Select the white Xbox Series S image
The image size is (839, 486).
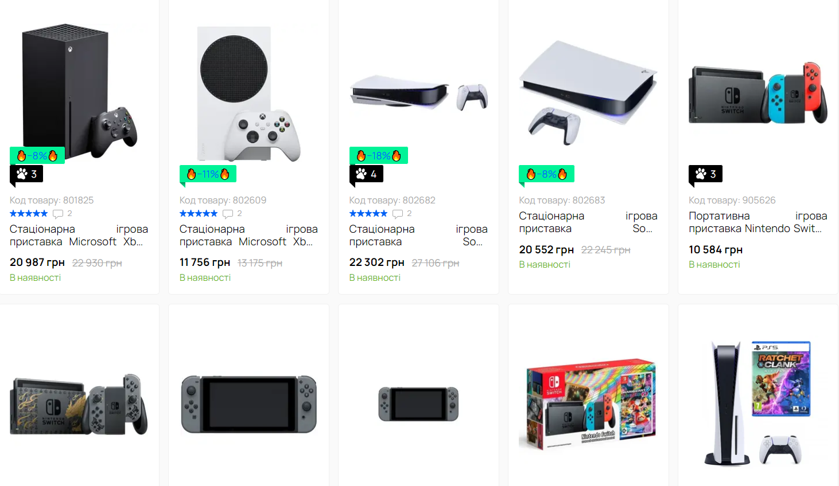(248, 95)
